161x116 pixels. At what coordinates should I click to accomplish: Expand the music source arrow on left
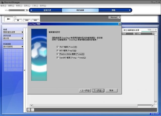[31, 10]
